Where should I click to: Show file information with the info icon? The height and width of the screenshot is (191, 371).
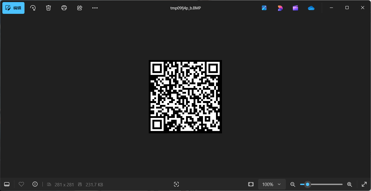[x=35, y=184]
